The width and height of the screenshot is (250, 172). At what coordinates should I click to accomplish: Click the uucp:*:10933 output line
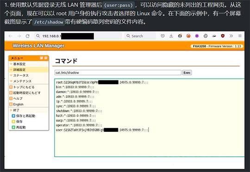click(x=76, y=120)
